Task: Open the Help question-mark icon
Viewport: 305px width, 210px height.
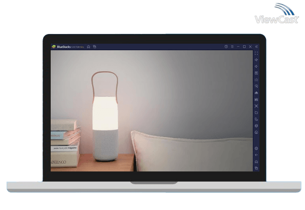Action: pos(226,47)
